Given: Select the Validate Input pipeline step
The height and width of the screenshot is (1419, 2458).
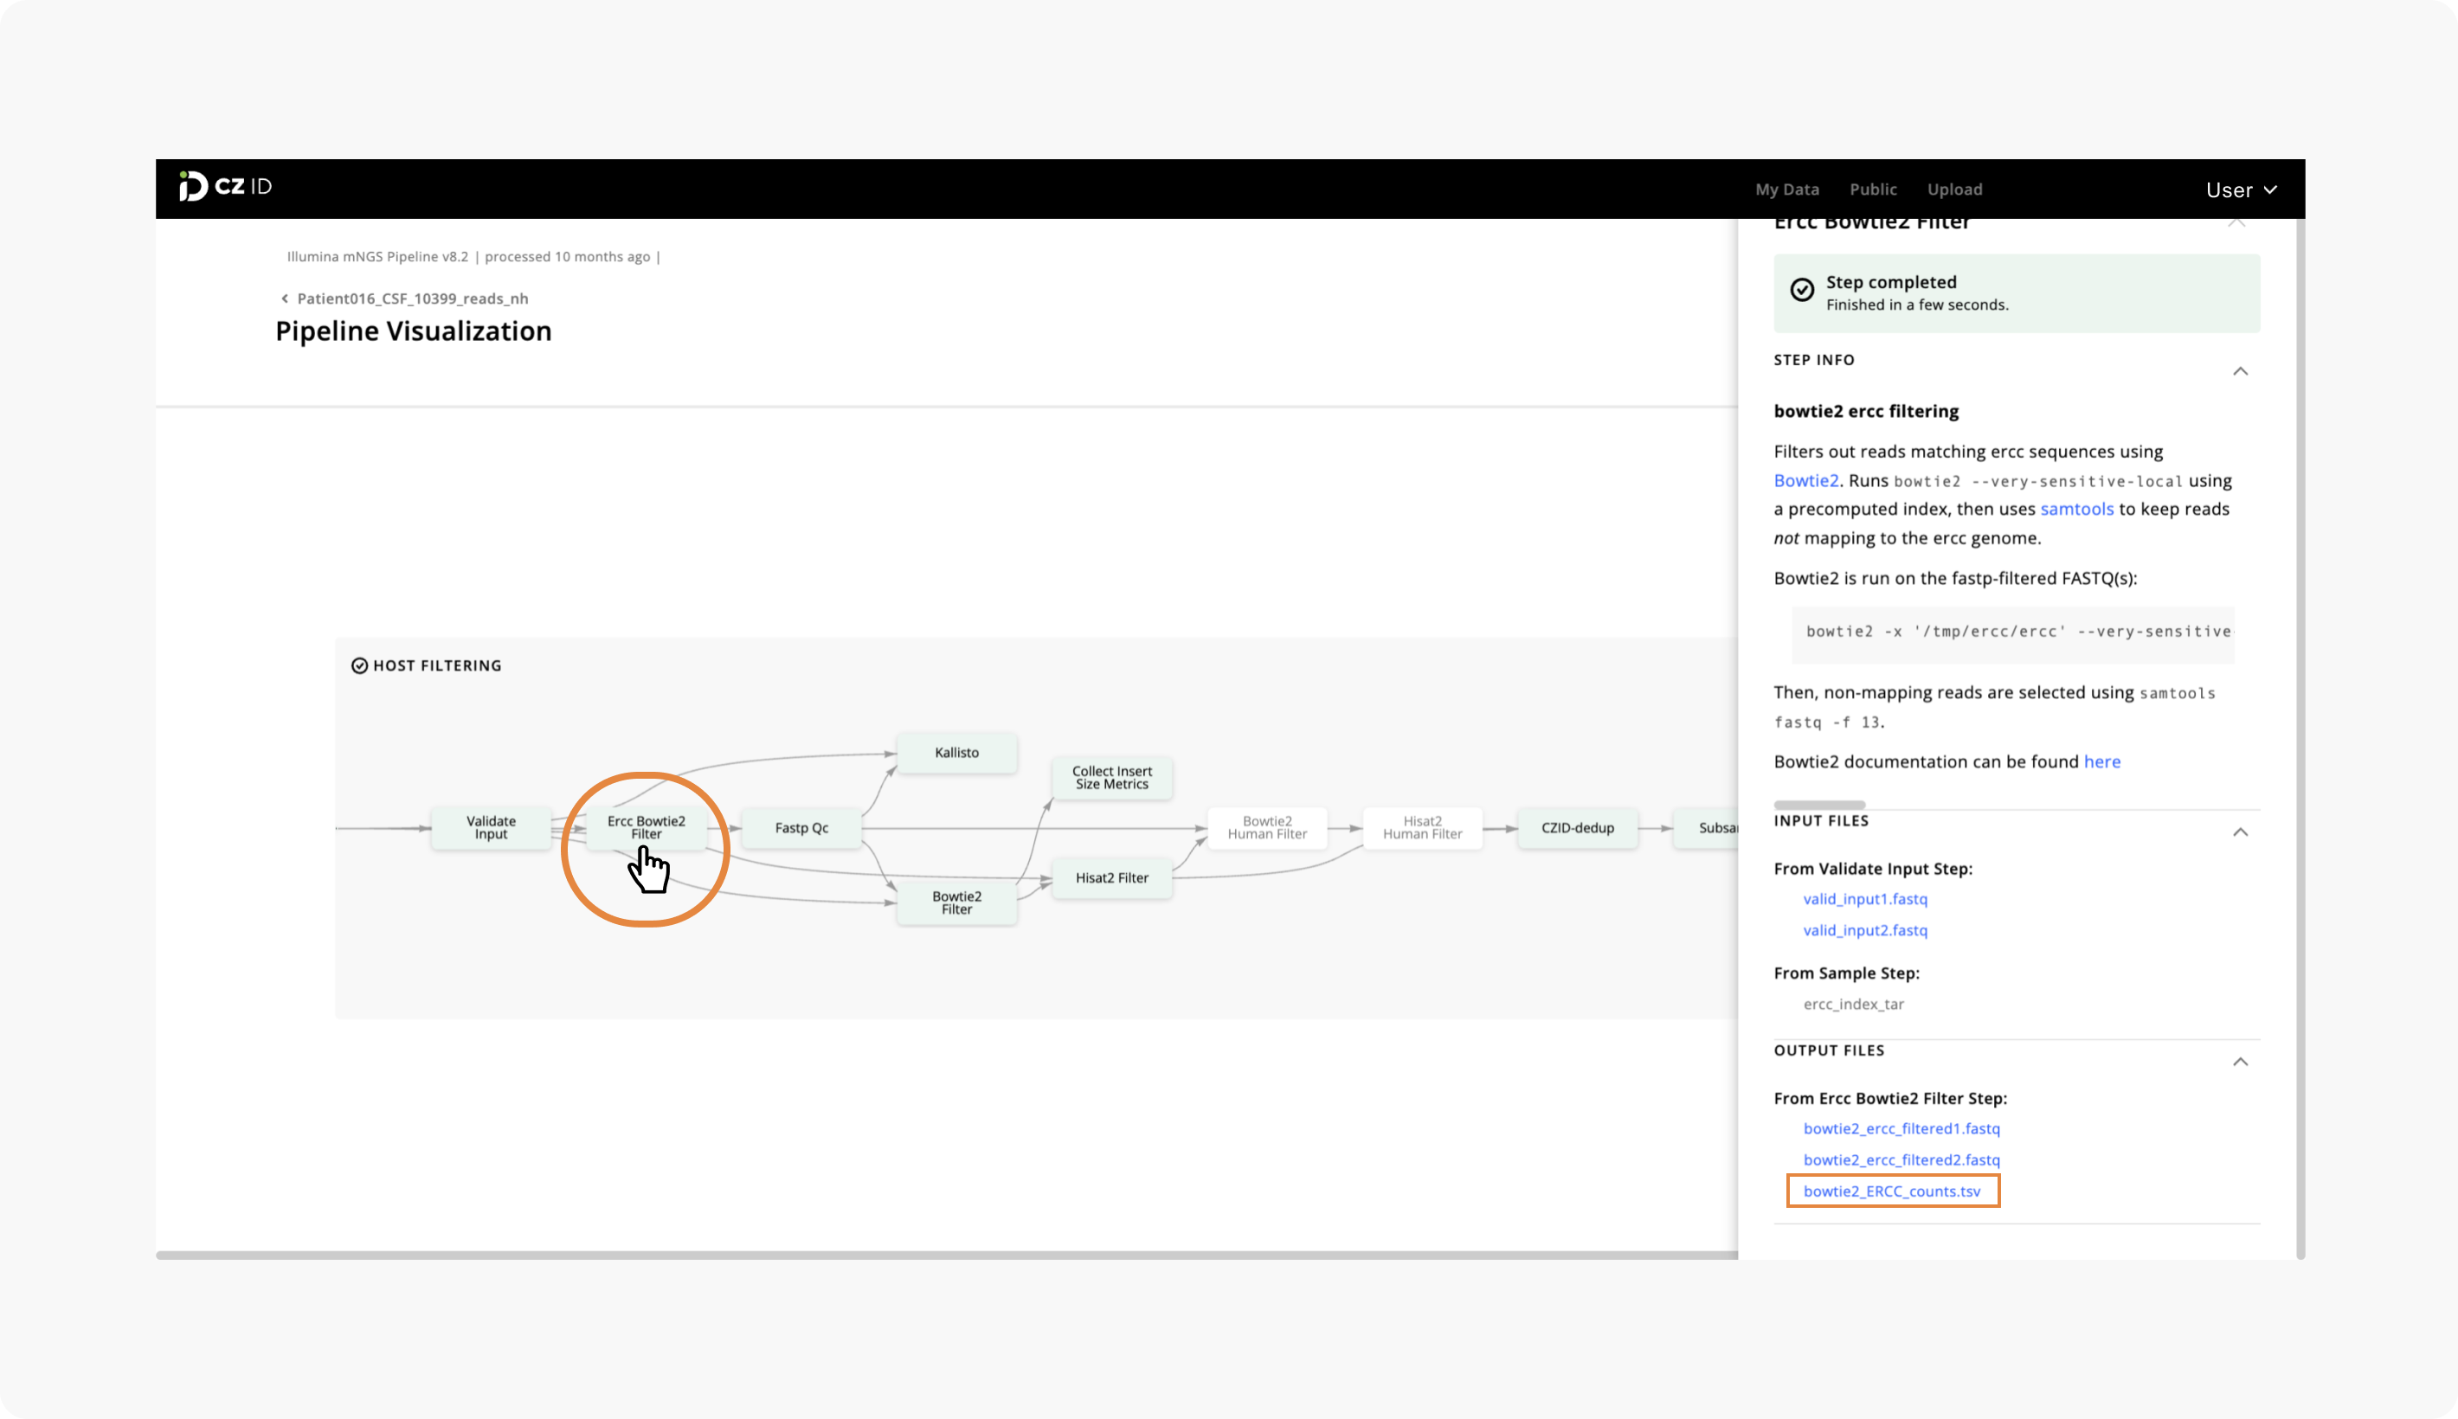Looking at the screenshot, I should click(492, 827).
